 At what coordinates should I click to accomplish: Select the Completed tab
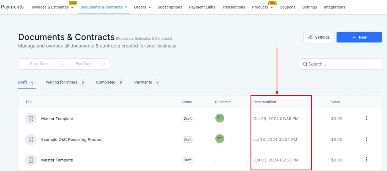pyautogui.click(x=106, y=82)
